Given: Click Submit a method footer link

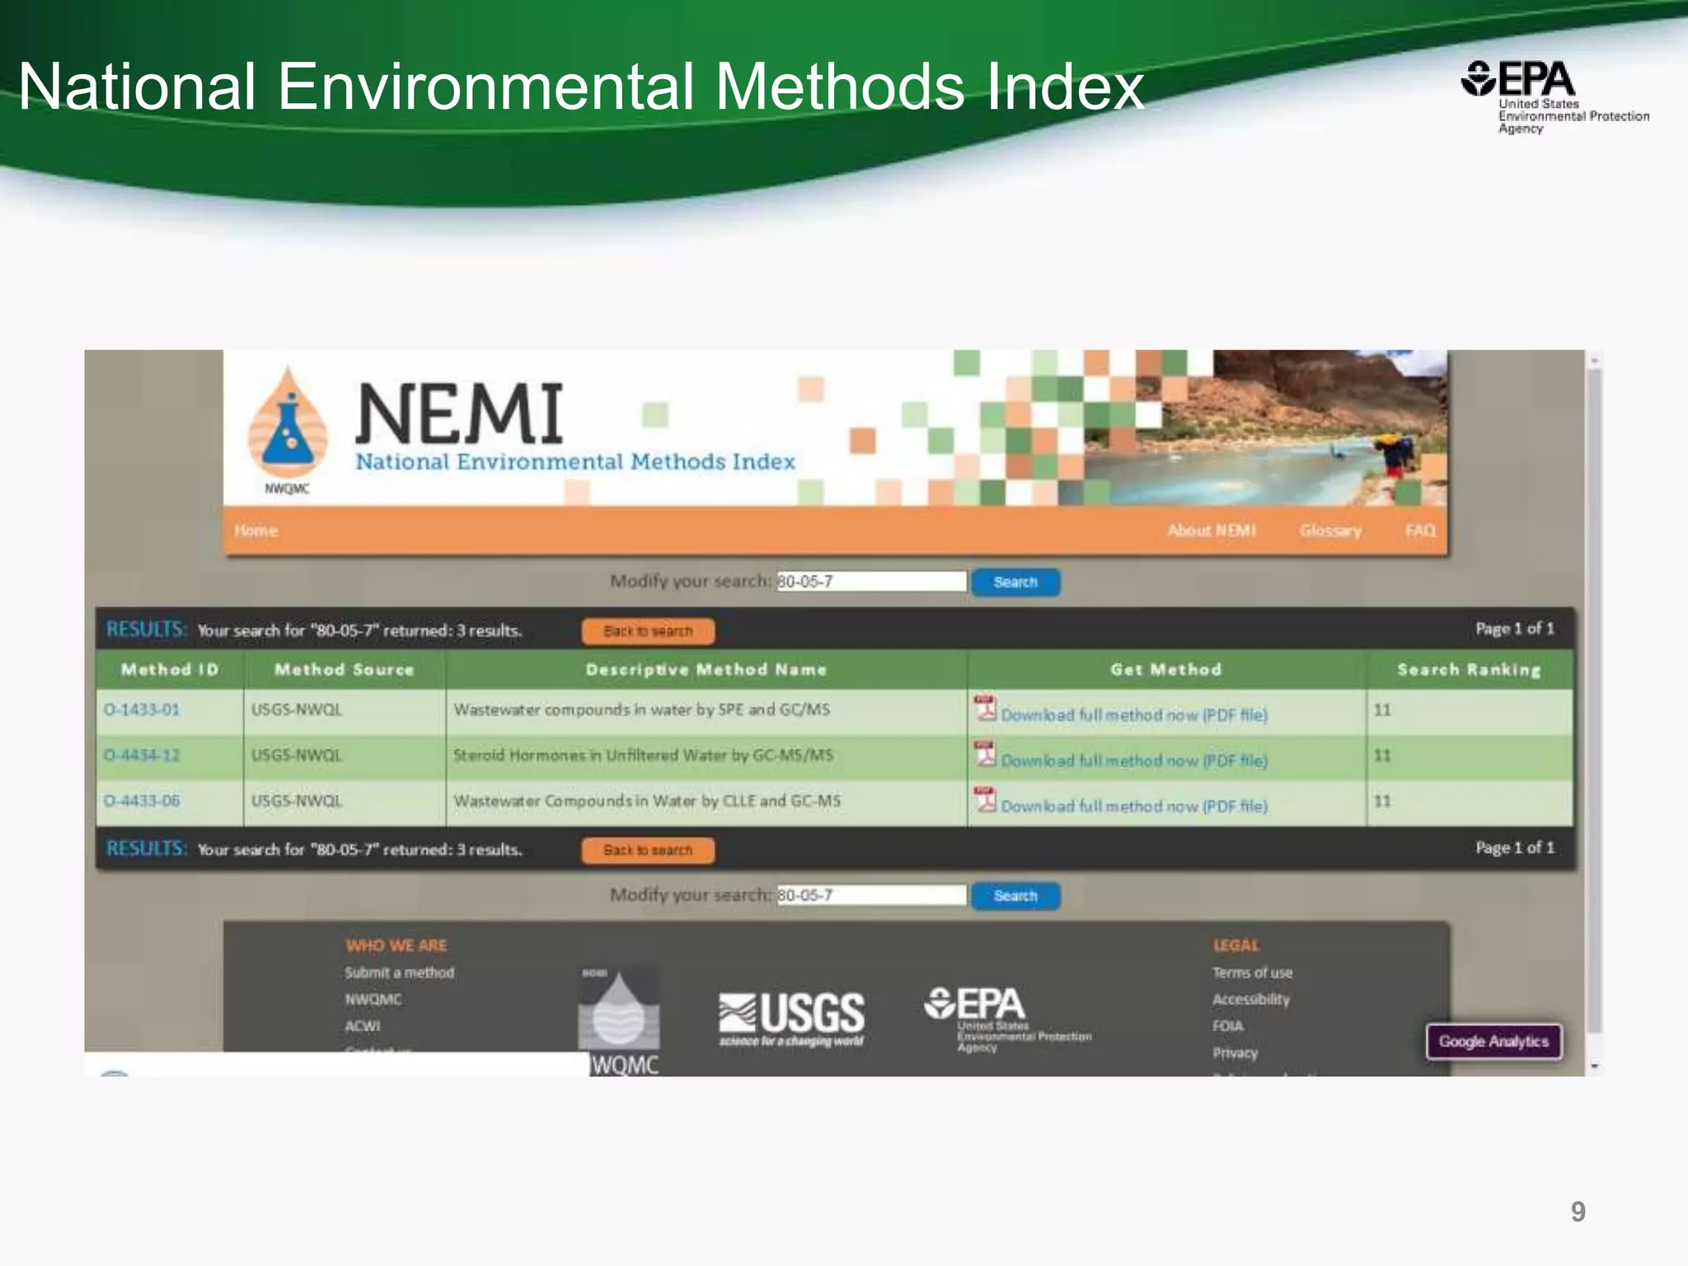Looking at the screenshot, I should tap(400, 973).
